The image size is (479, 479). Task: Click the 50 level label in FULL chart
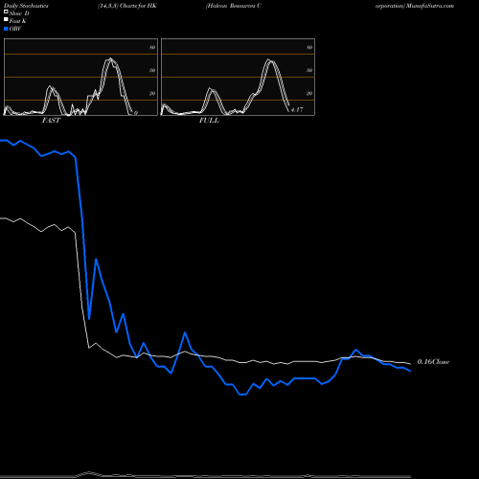point(309,70)
